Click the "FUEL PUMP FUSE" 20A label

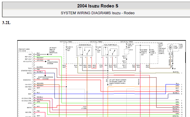[153, 52]
